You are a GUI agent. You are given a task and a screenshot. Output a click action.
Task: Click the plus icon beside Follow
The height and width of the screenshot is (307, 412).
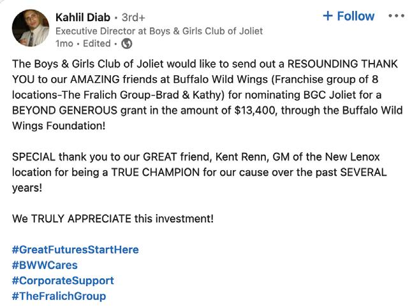(x=328, y=16)
